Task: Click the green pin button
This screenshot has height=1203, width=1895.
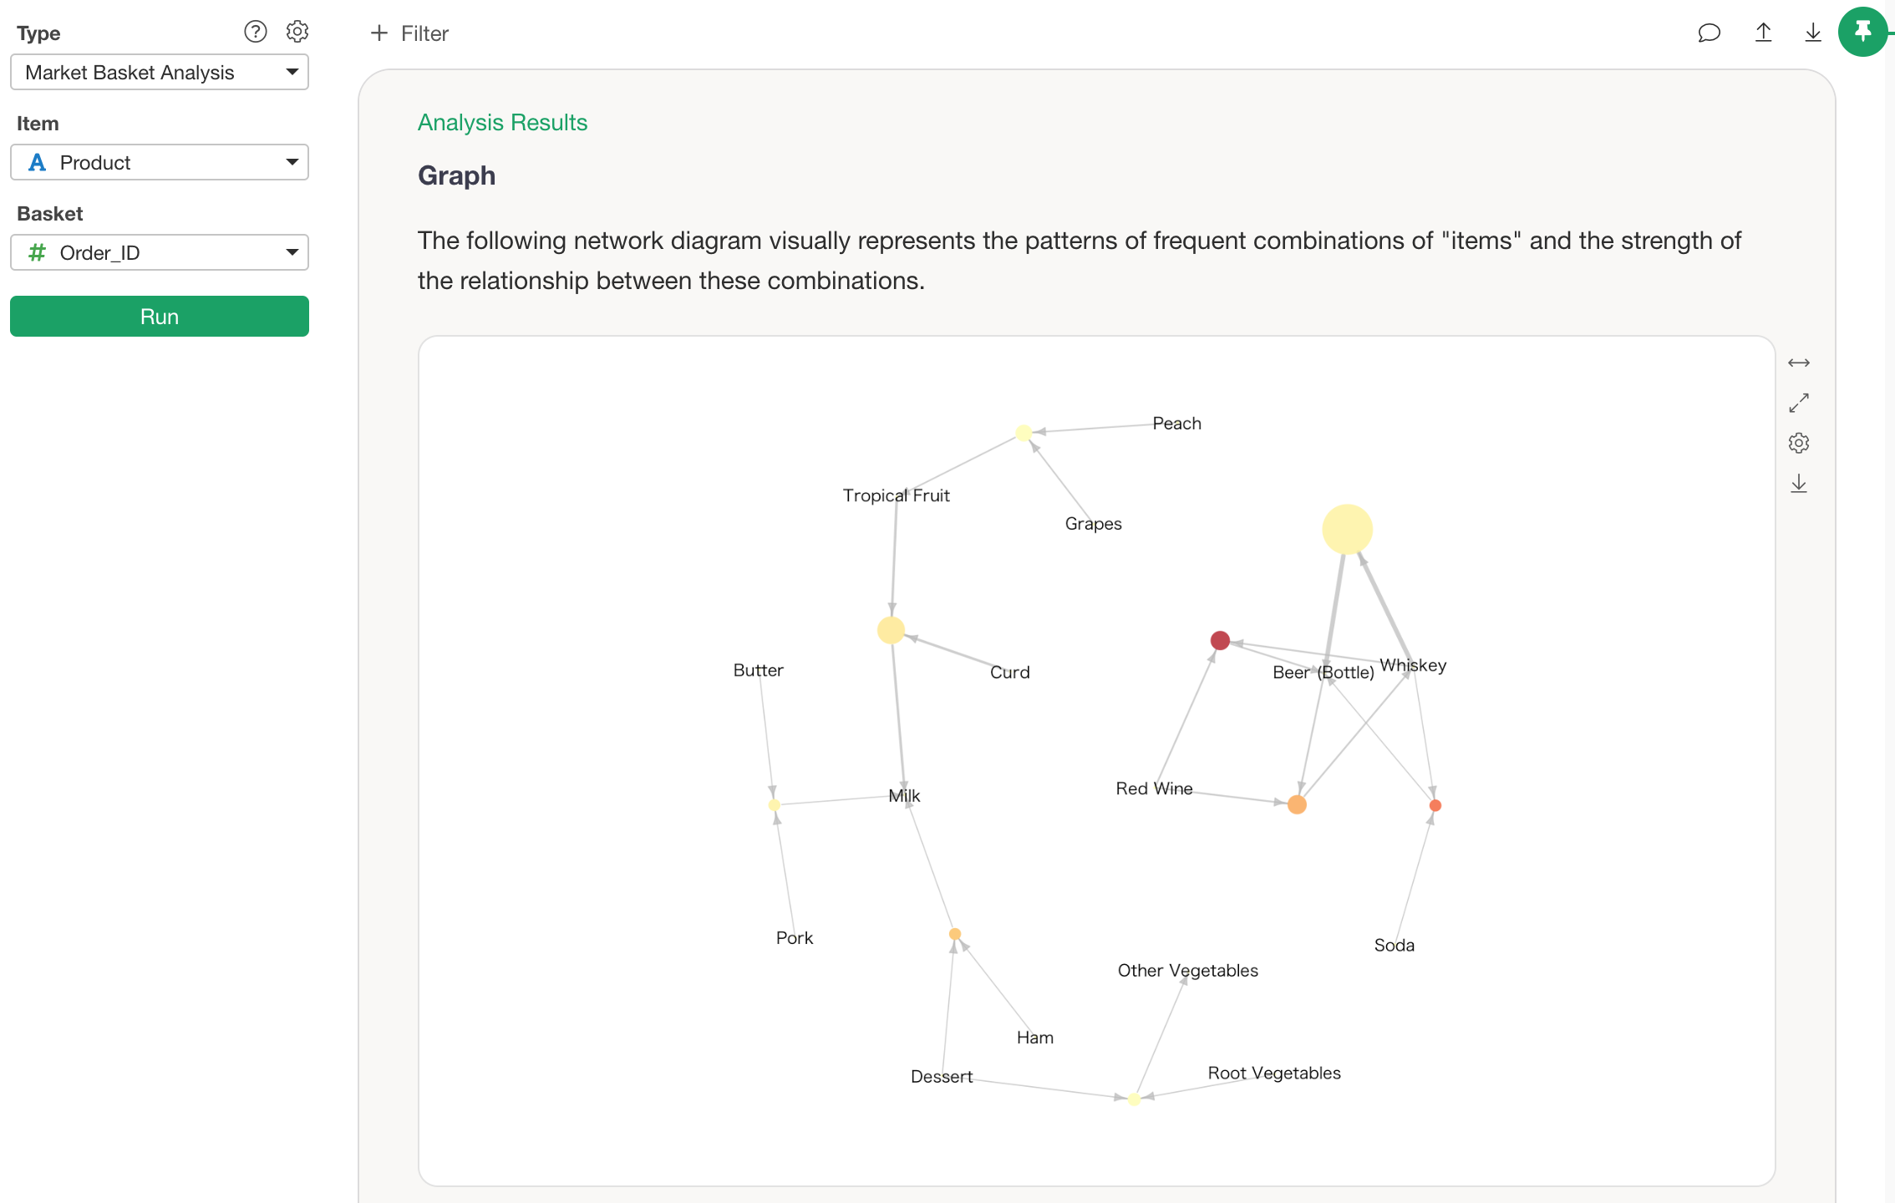Action: (1862, 33)
